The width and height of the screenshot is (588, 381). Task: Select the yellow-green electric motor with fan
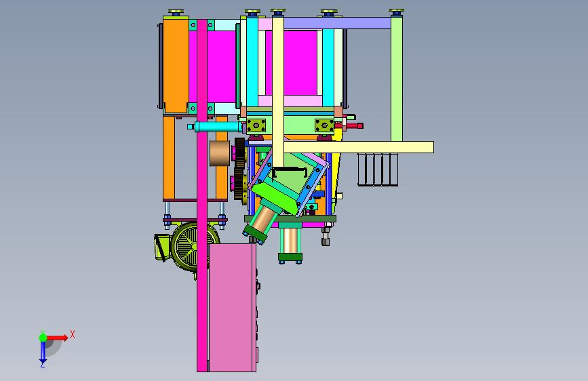[187, 246]
